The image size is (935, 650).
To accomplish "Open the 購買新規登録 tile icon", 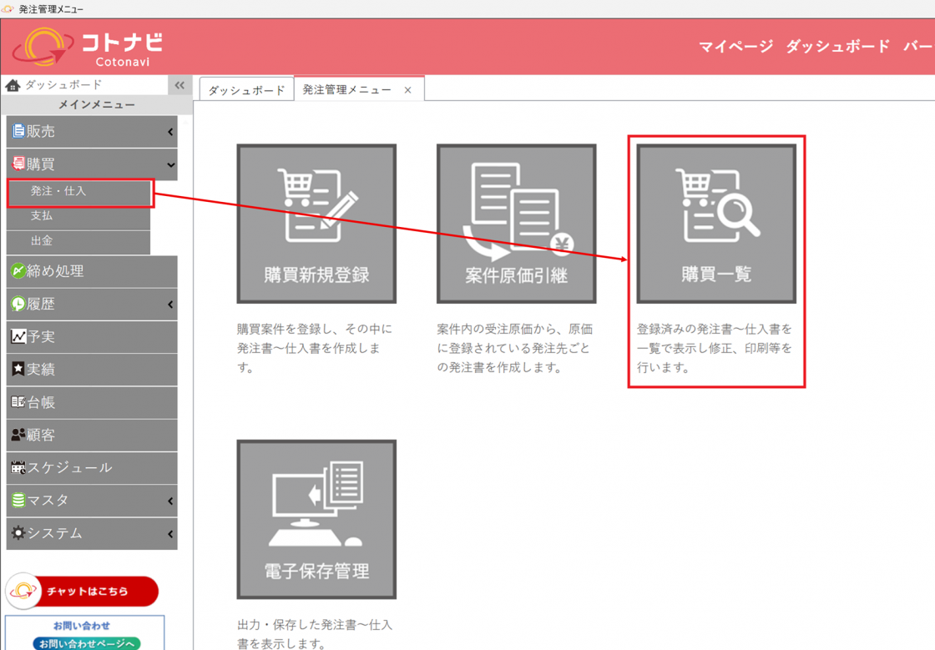I will 316,224.
